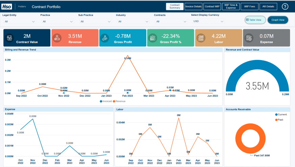The image size is (295, 167).
Task: Click the Gross Profit card icon
Action: click(x=106, y=38)
